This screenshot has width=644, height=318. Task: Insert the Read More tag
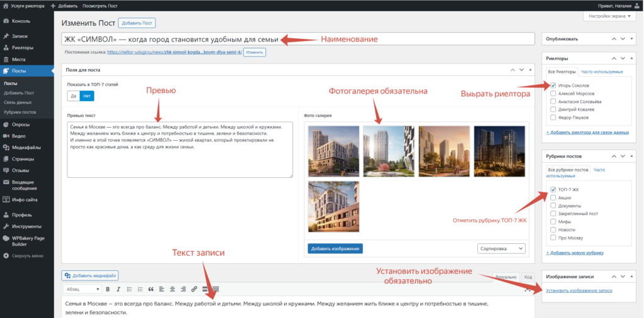(205, 289)
